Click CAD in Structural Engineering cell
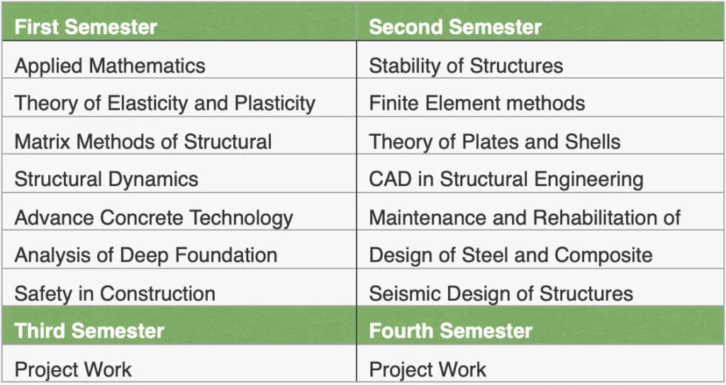This screenshot has width=726, height=385. pos(506,179)
